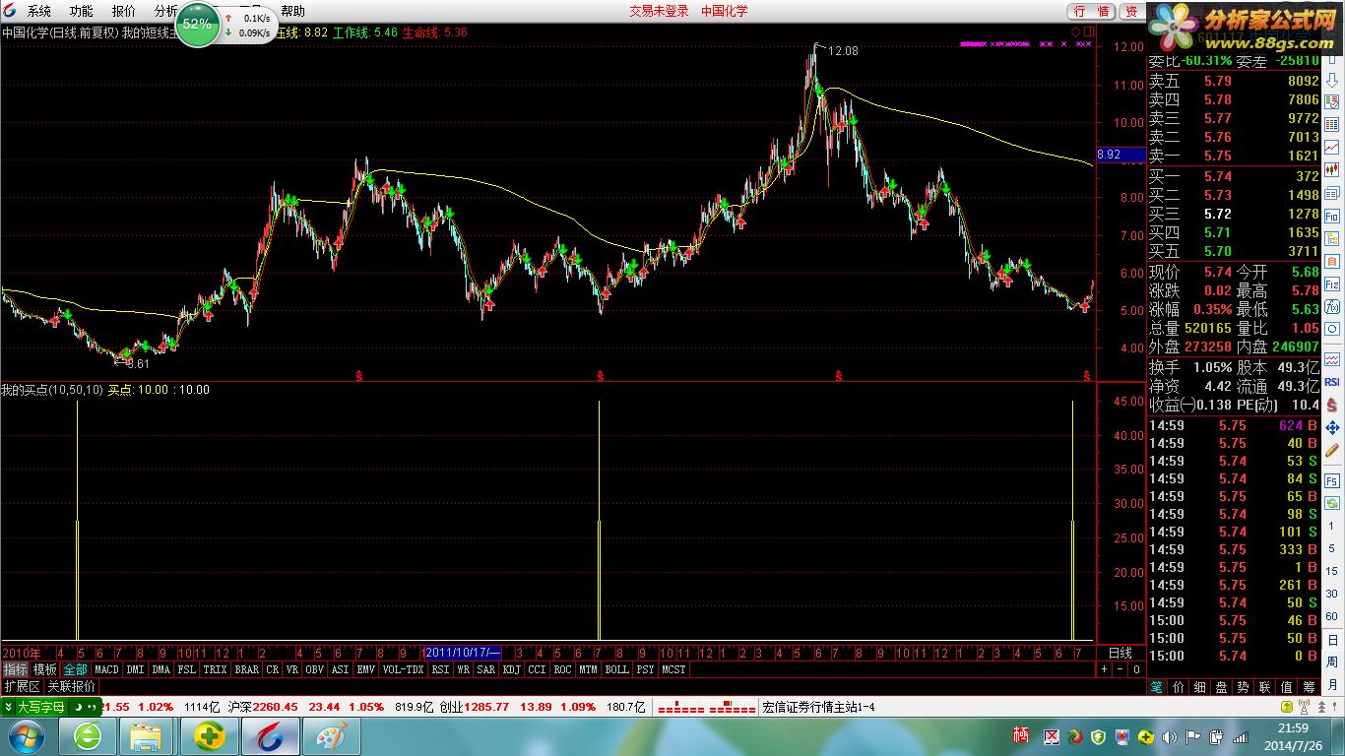This screenshot has height=756, width=1345.
Task: Select the OBV indicator tab
Action: click(314, 669)
